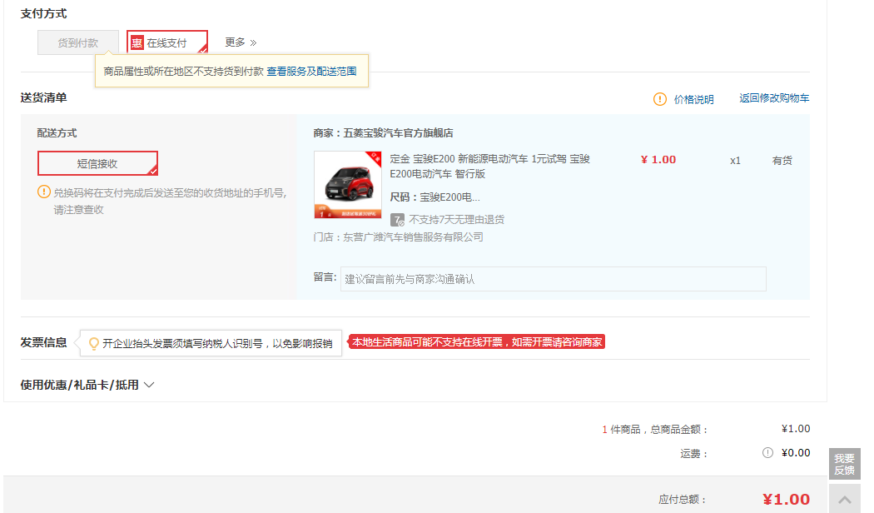Click the 价格说明 orange info icon
This screenshot has width=874, height=513.
(659, 99)
